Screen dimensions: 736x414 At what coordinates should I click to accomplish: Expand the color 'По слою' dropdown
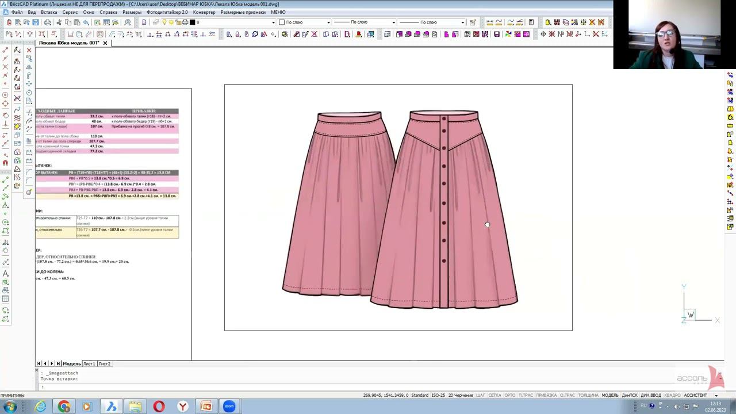[328, 22]
